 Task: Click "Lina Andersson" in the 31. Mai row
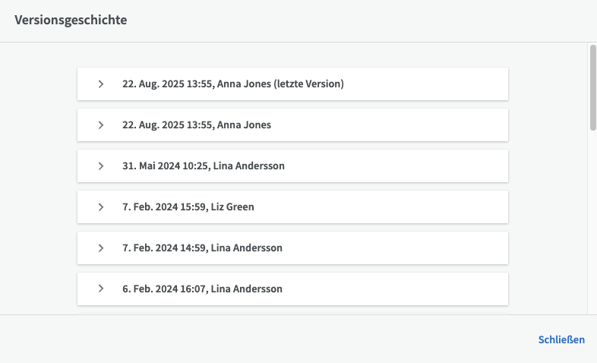pos(248,166)
